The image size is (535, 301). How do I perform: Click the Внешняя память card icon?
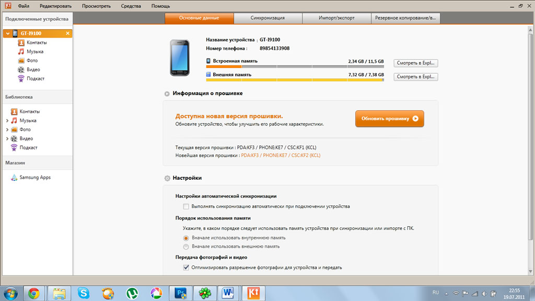[x=208, y=74]
